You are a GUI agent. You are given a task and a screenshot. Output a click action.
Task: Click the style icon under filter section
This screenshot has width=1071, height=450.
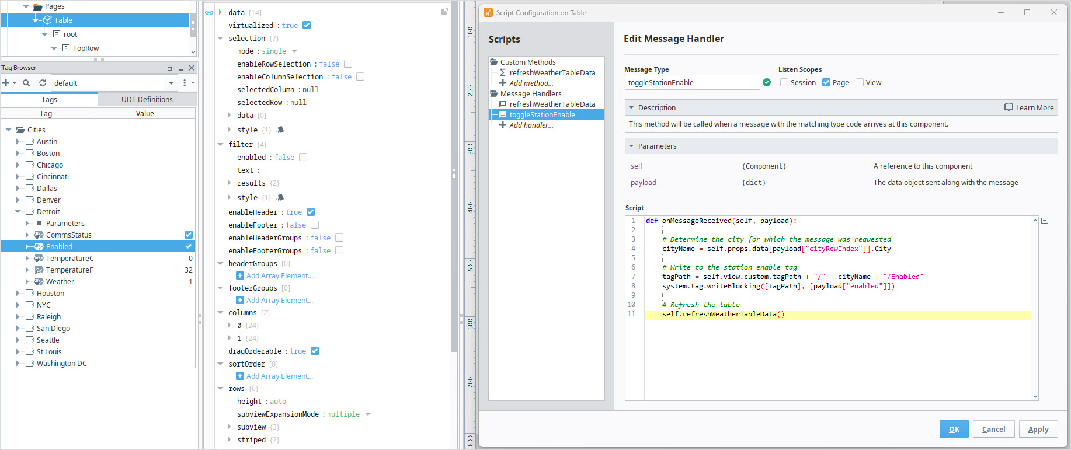point(280,197)
